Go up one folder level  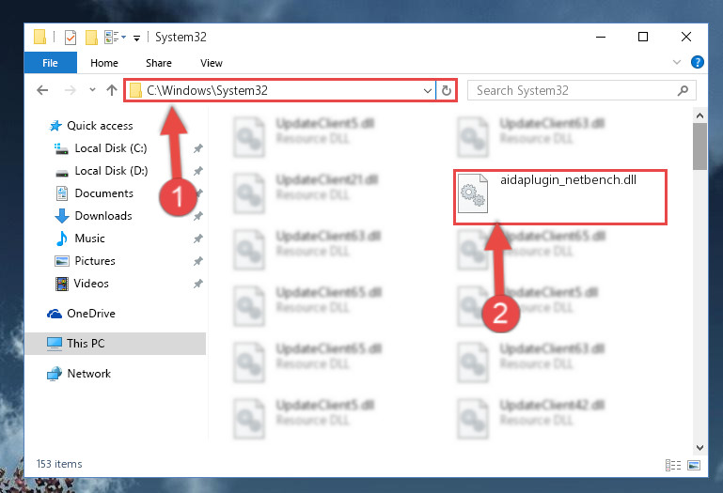coord(112,90)
